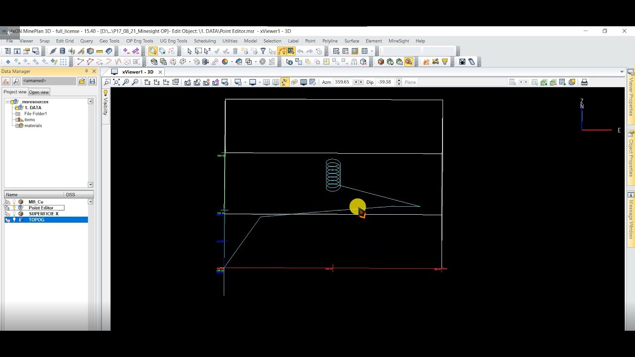Viewport: 635px width, 357px height.
Task: Click the solid block icon in the toolbar
Action: (x=381, y=62)
